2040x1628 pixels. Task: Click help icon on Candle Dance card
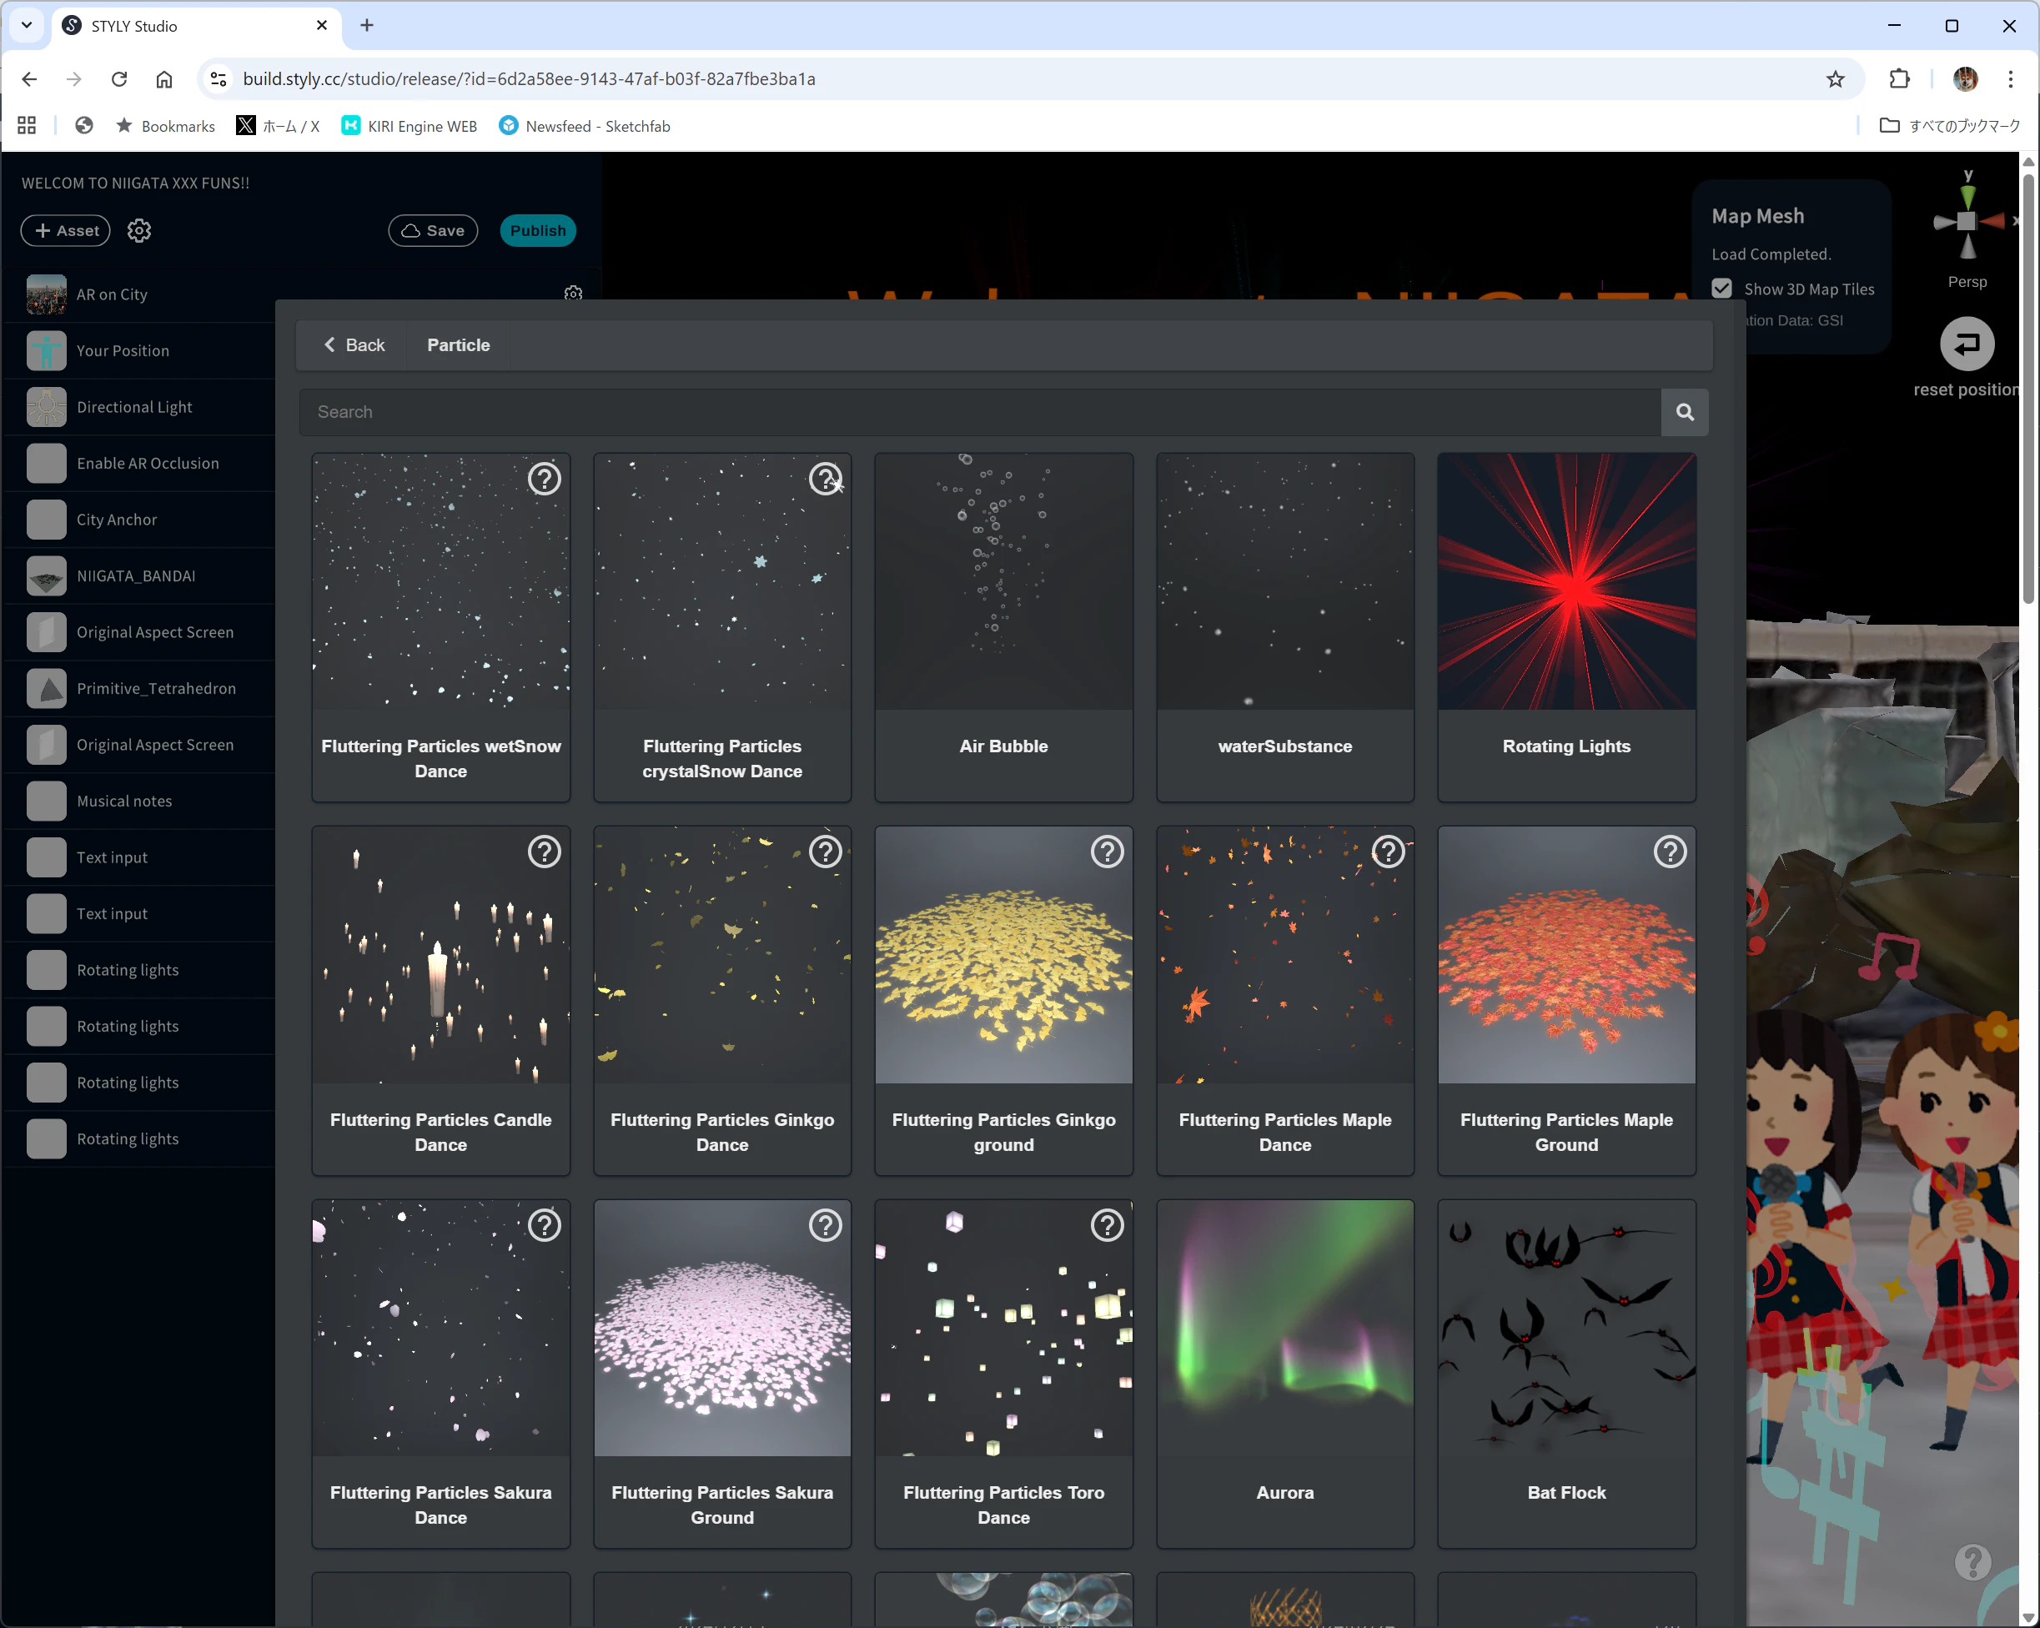pyautogui.click(x=544, y=852)
